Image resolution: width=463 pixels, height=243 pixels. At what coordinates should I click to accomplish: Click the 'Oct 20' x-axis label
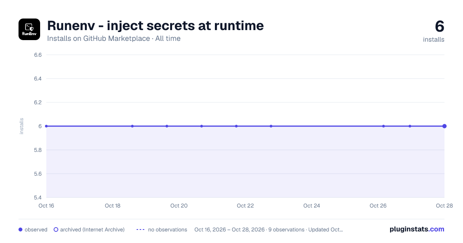[179, 206]
